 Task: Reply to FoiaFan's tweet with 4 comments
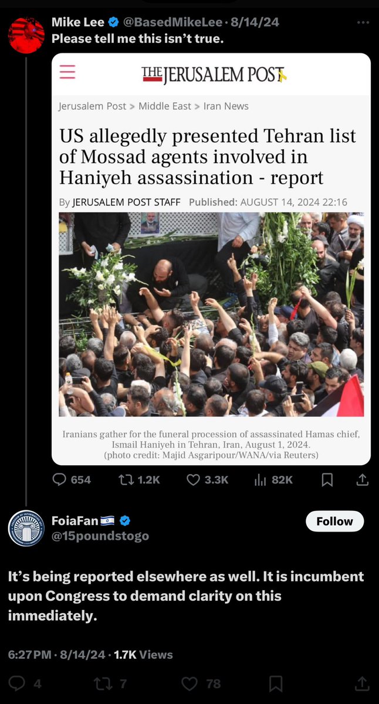point(26,683)
